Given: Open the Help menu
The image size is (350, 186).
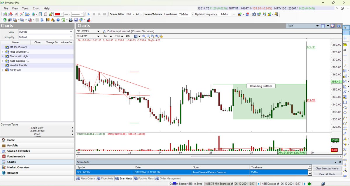Looking at the screenshot, I should tap(47, 8).
